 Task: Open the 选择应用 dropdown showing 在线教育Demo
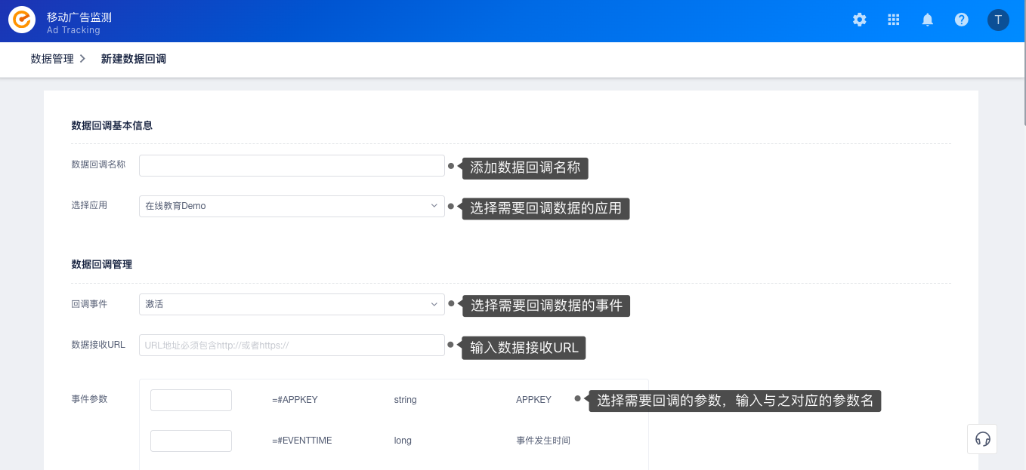click(x=292, y=205)
